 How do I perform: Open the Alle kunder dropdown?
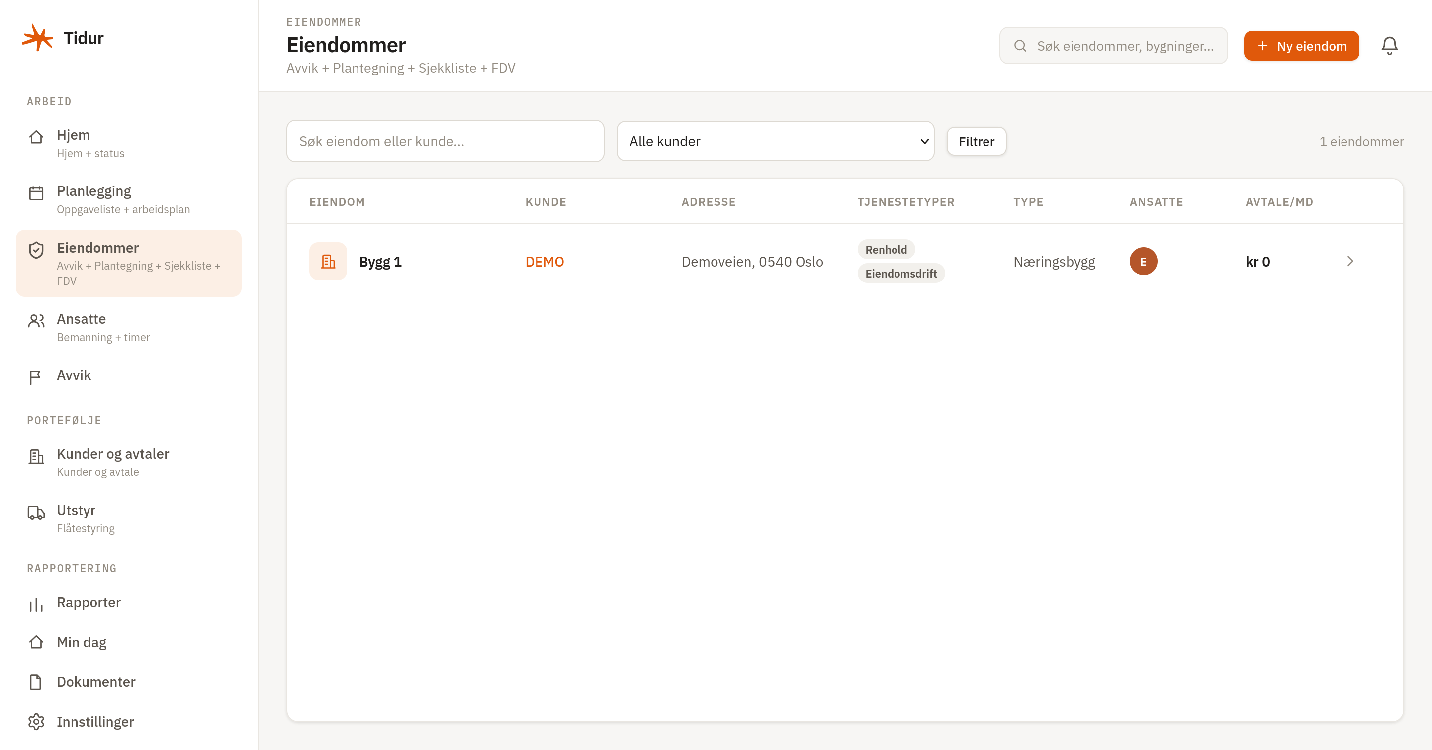[775, 141]
